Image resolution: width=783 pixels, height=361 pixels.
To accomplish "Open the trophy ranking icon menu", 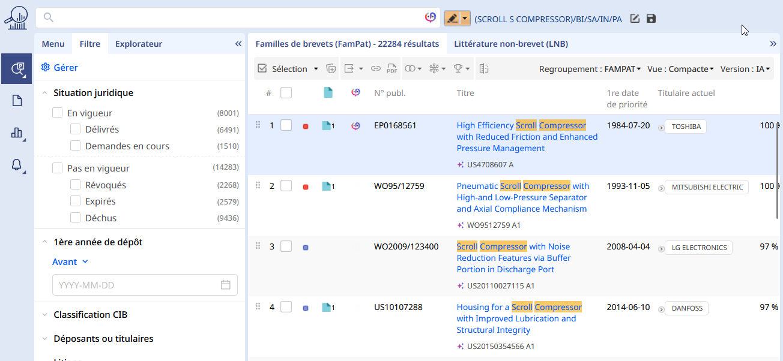I will click(462, 69).
